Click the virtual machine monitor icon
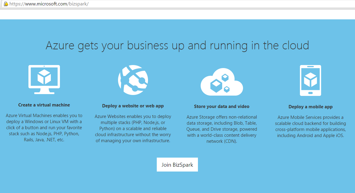 (x=44, y=80)
